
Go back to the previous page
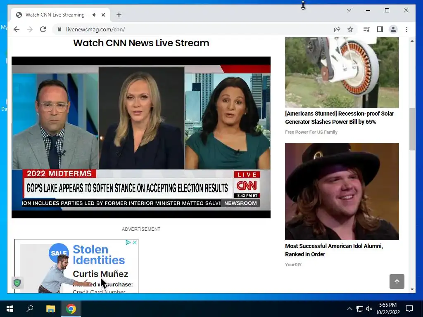point(17,29)
